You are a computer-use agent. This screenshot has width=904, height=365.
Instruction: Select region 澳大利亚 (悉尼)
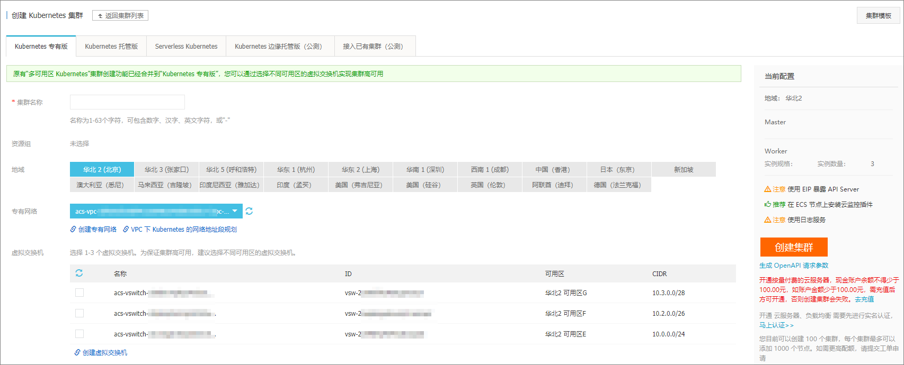point(102,185)
